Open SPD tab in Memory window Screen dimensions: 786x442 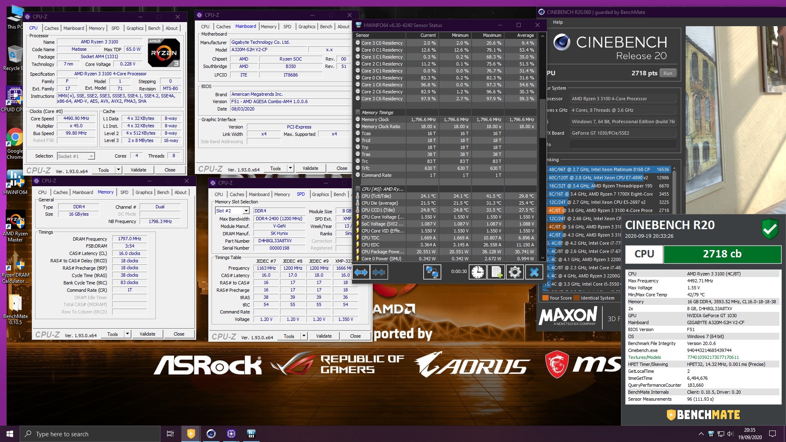point(124,192)
